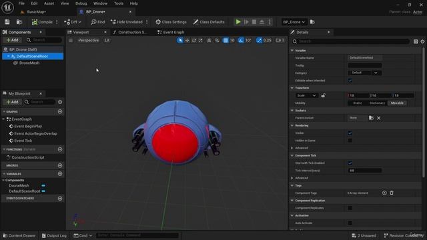Toggle rotation snapping icon
The width and height of the screenshot is (427, 240).
[x=241, y=40]
